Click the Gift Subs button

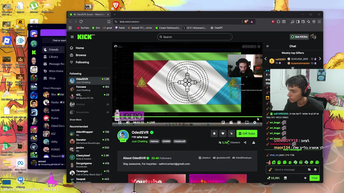click(x=247, y=133)
